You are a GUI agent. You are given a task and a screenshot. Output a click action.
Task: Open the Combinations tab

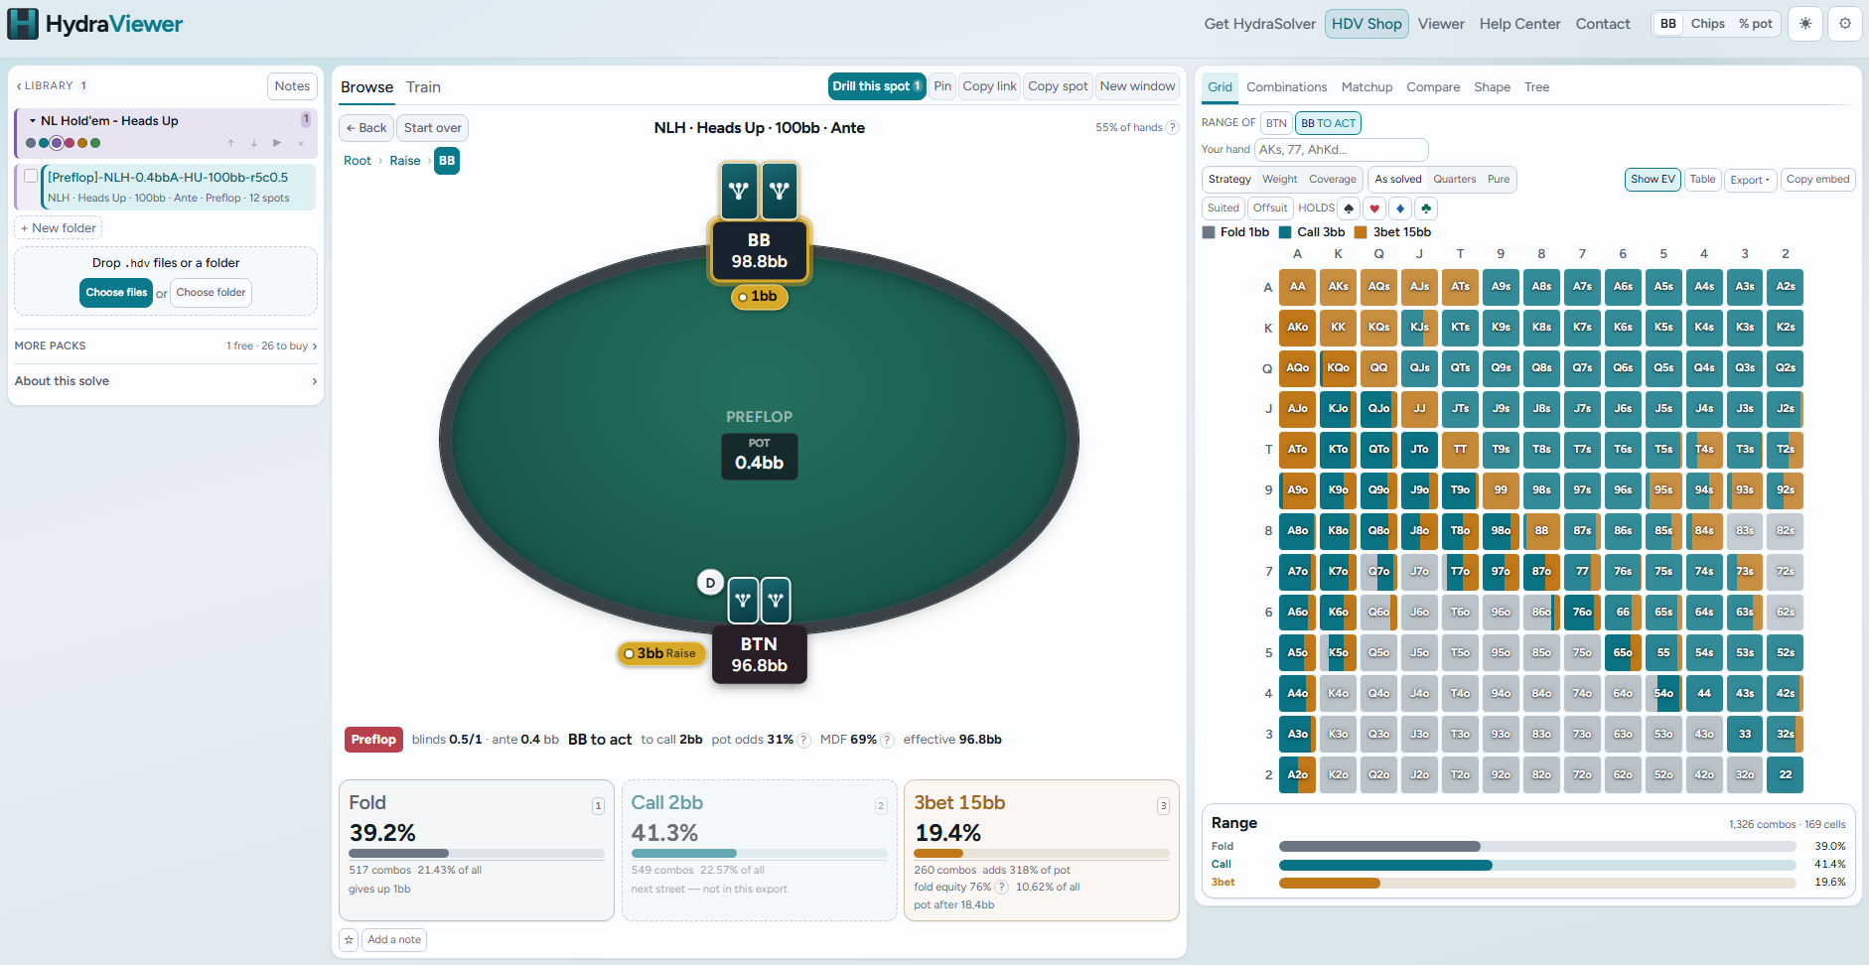1286,87
